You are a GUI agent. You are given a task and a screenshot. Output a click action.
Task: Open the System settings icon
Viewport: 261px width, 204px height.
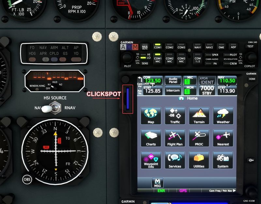[223, 160]
